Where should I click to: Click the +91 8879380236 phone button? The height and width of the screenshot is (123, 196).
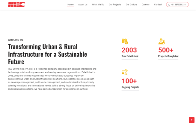177,4
